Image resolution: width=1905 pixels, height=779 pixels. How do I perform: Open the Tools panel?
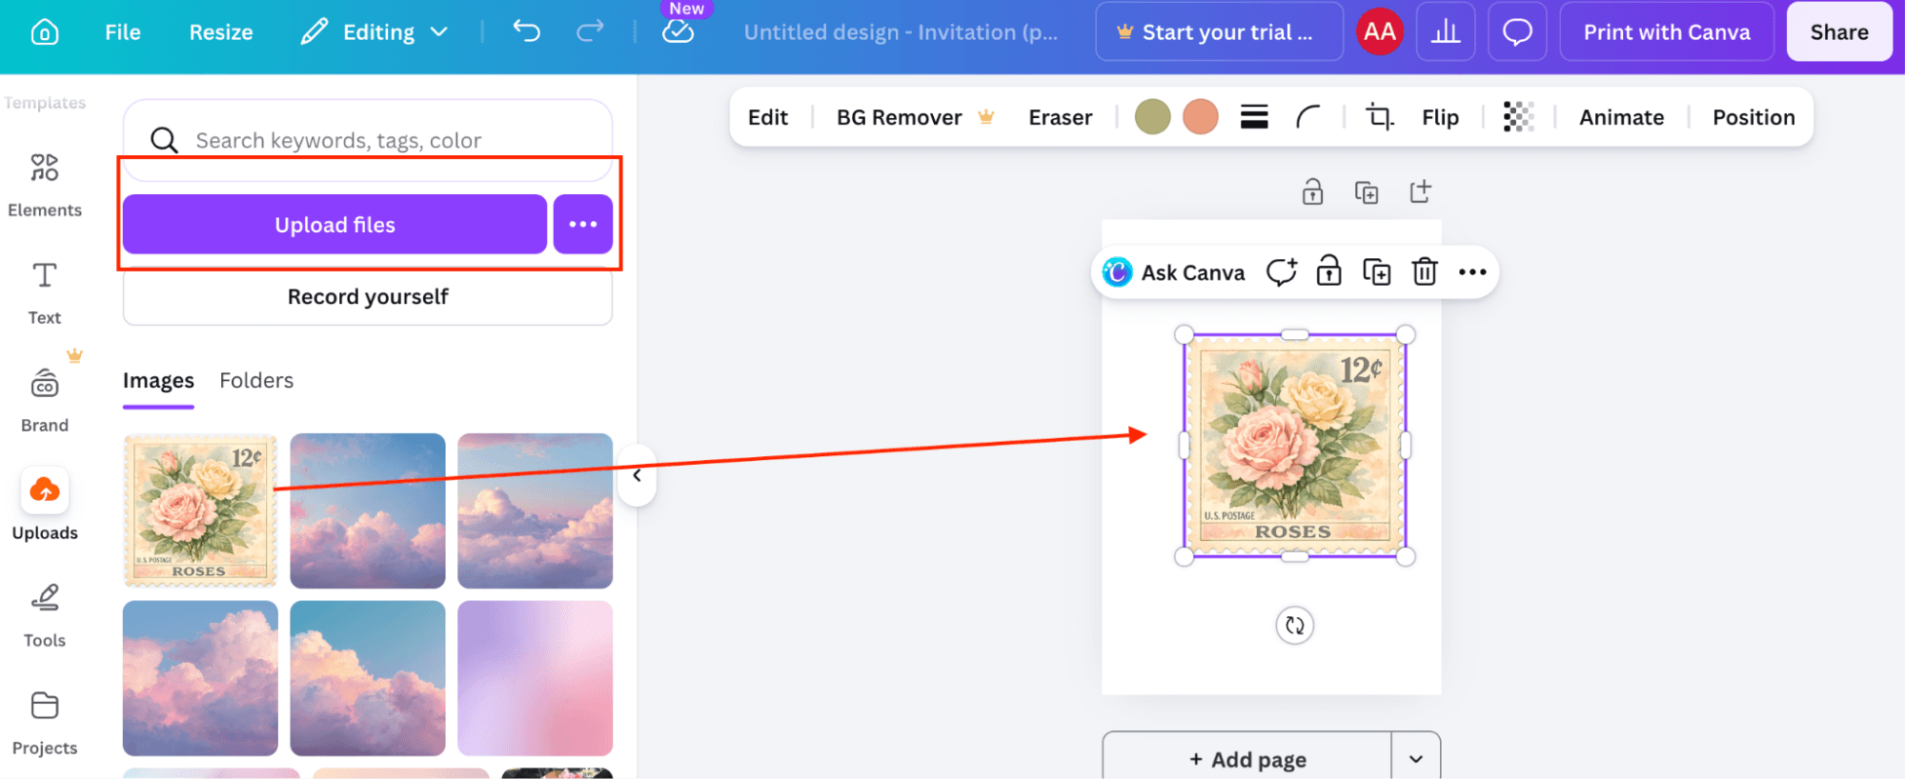pyautogui.click(x=45, y=615)
